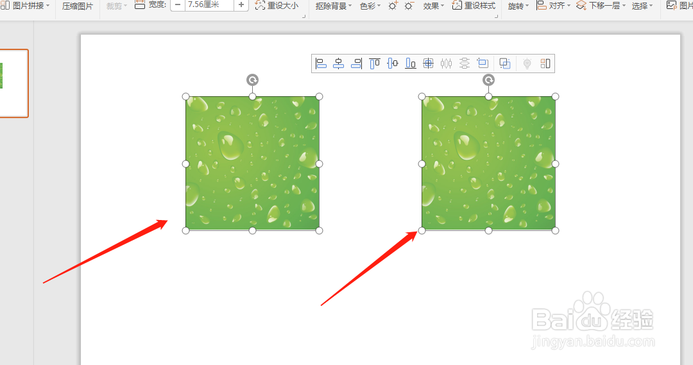This screenshot has height=365, width=693.
Task: Decrease brightness sun icon with minus
Action: click(x=409, y=6)
